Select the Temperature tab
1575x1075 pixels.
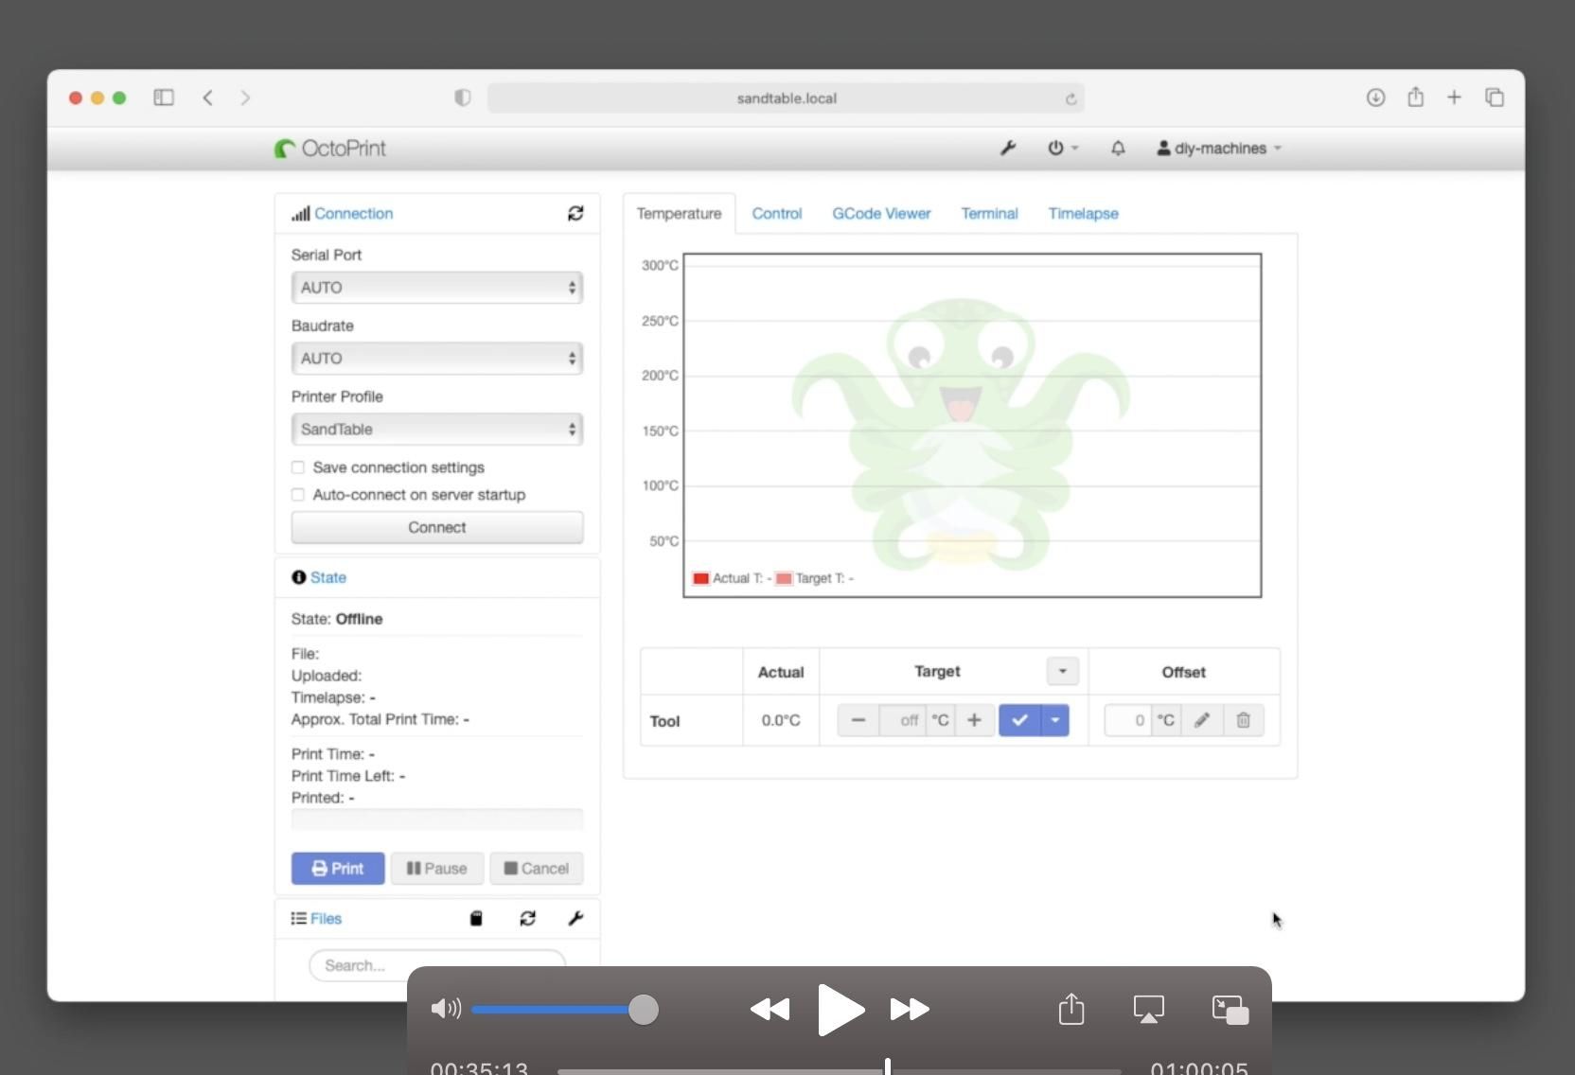(679, 214)
